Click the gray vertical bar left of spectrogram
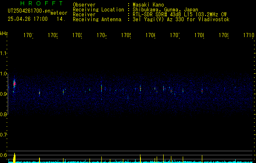 8,94
